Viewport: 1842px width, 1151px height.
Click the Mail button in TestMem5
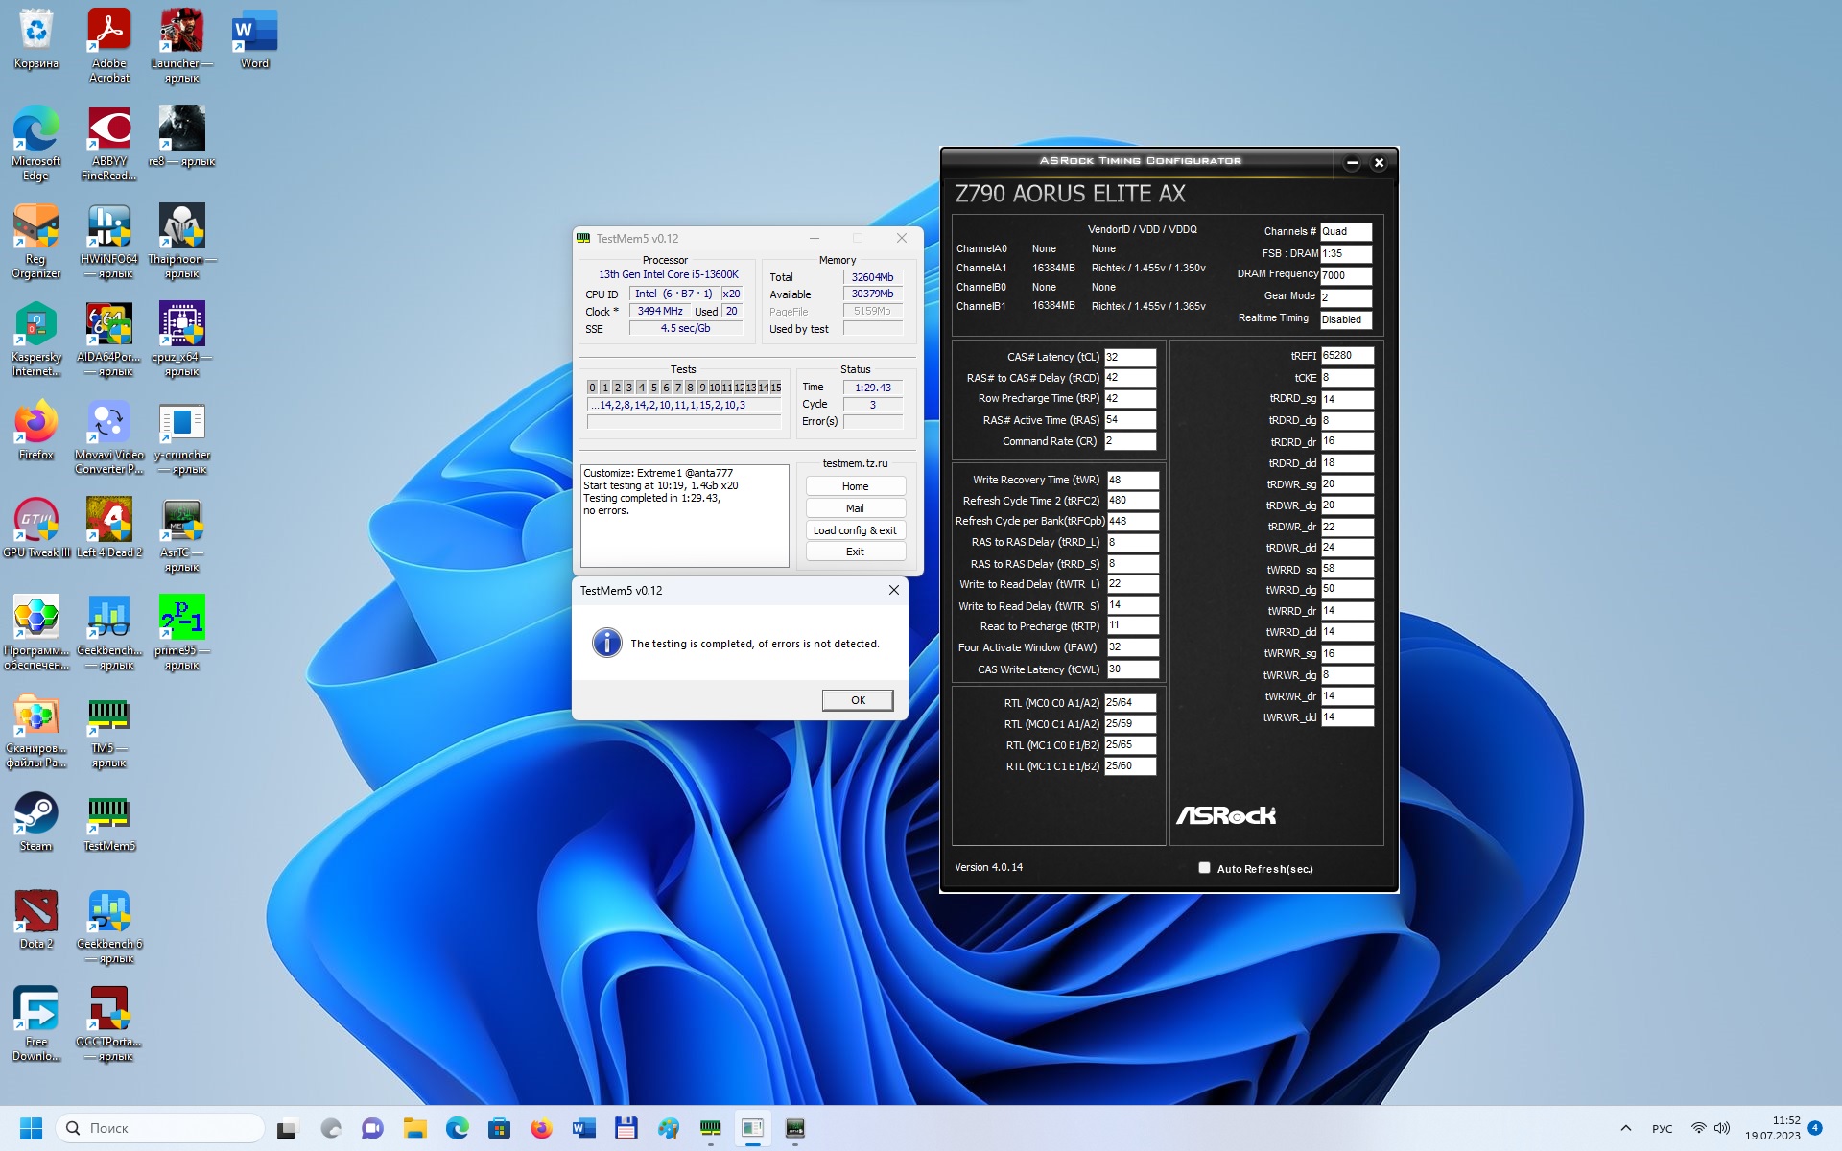855,508
